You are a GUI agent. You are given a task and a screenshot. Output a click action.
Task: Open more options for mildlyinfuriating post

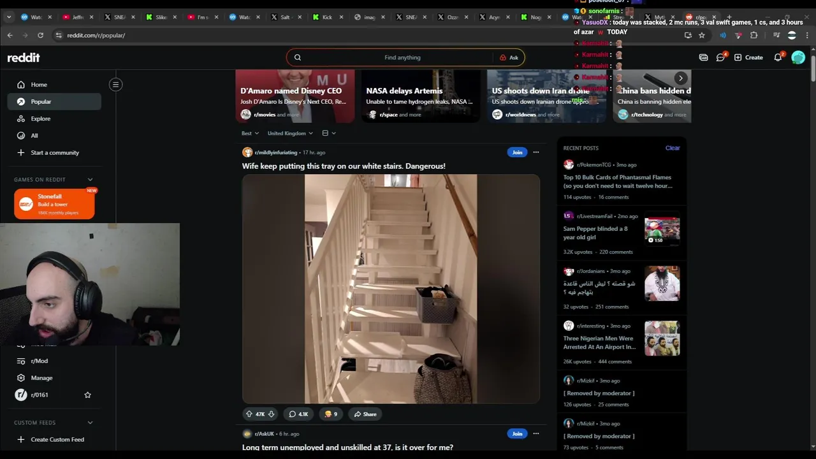pyautogui.click(x=535, y=152)
